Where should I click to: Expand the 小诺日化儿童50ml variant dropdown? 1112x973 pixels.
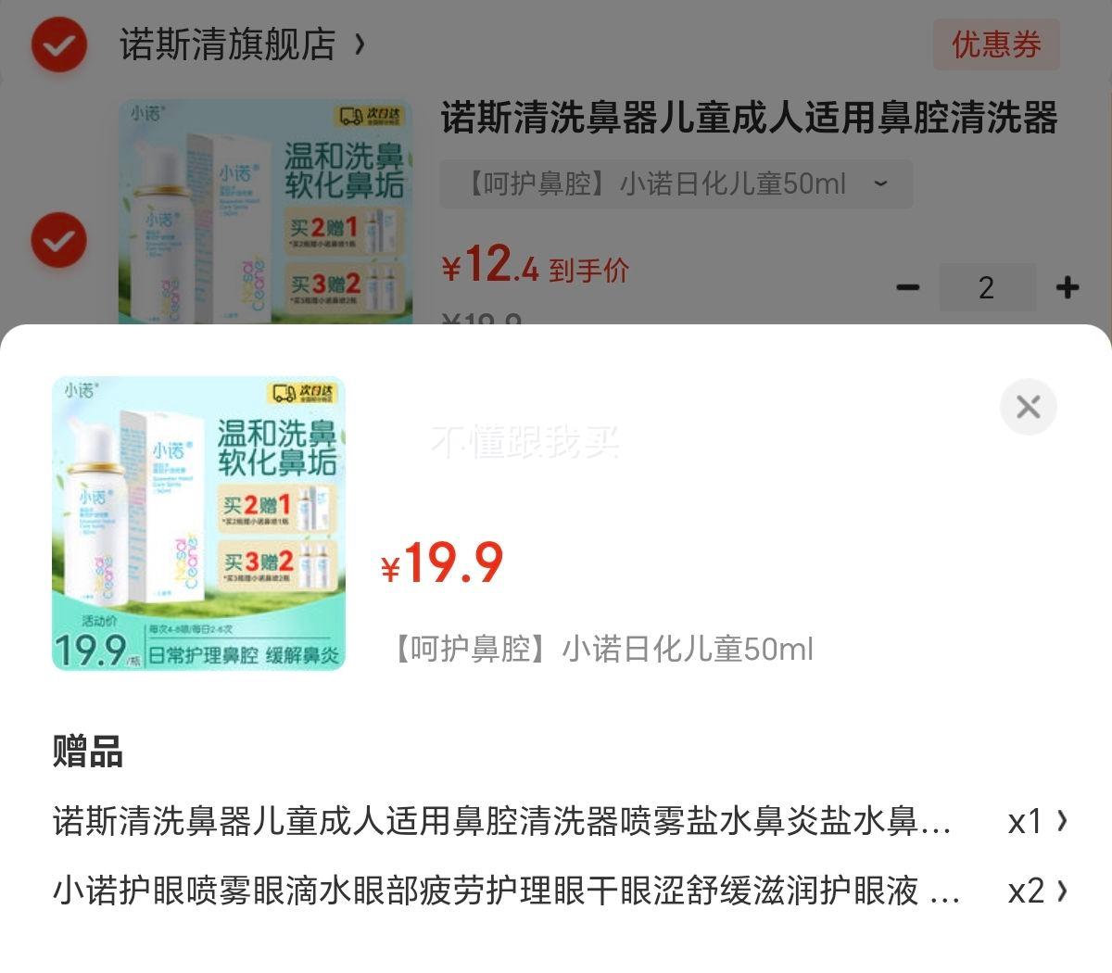point(676,183)
